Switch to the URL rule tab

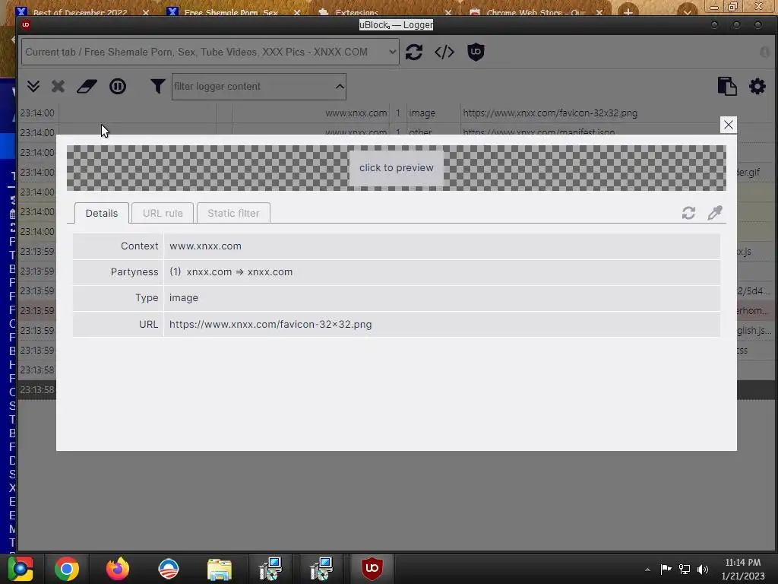[x=163, y=213]
